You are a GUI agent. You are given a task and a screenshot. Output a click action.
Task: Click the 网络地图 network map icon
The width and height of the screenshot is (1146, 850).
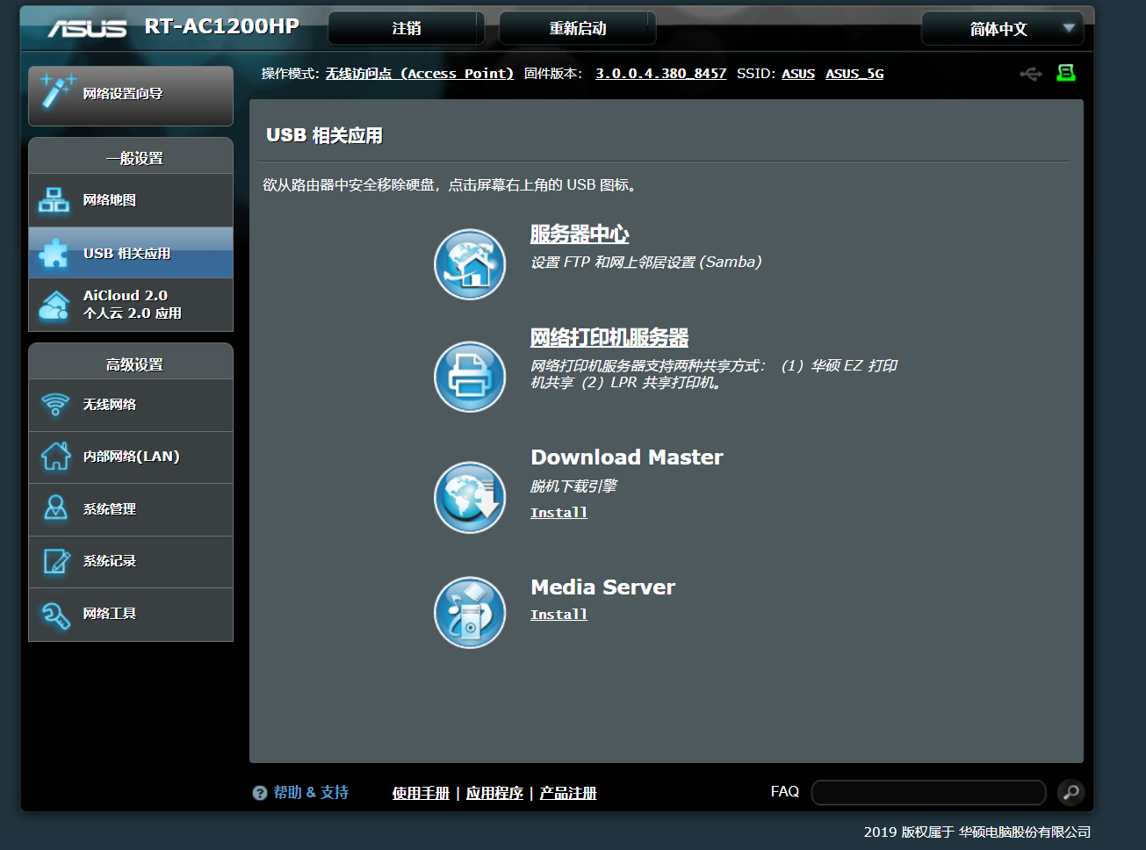[54, 200]
